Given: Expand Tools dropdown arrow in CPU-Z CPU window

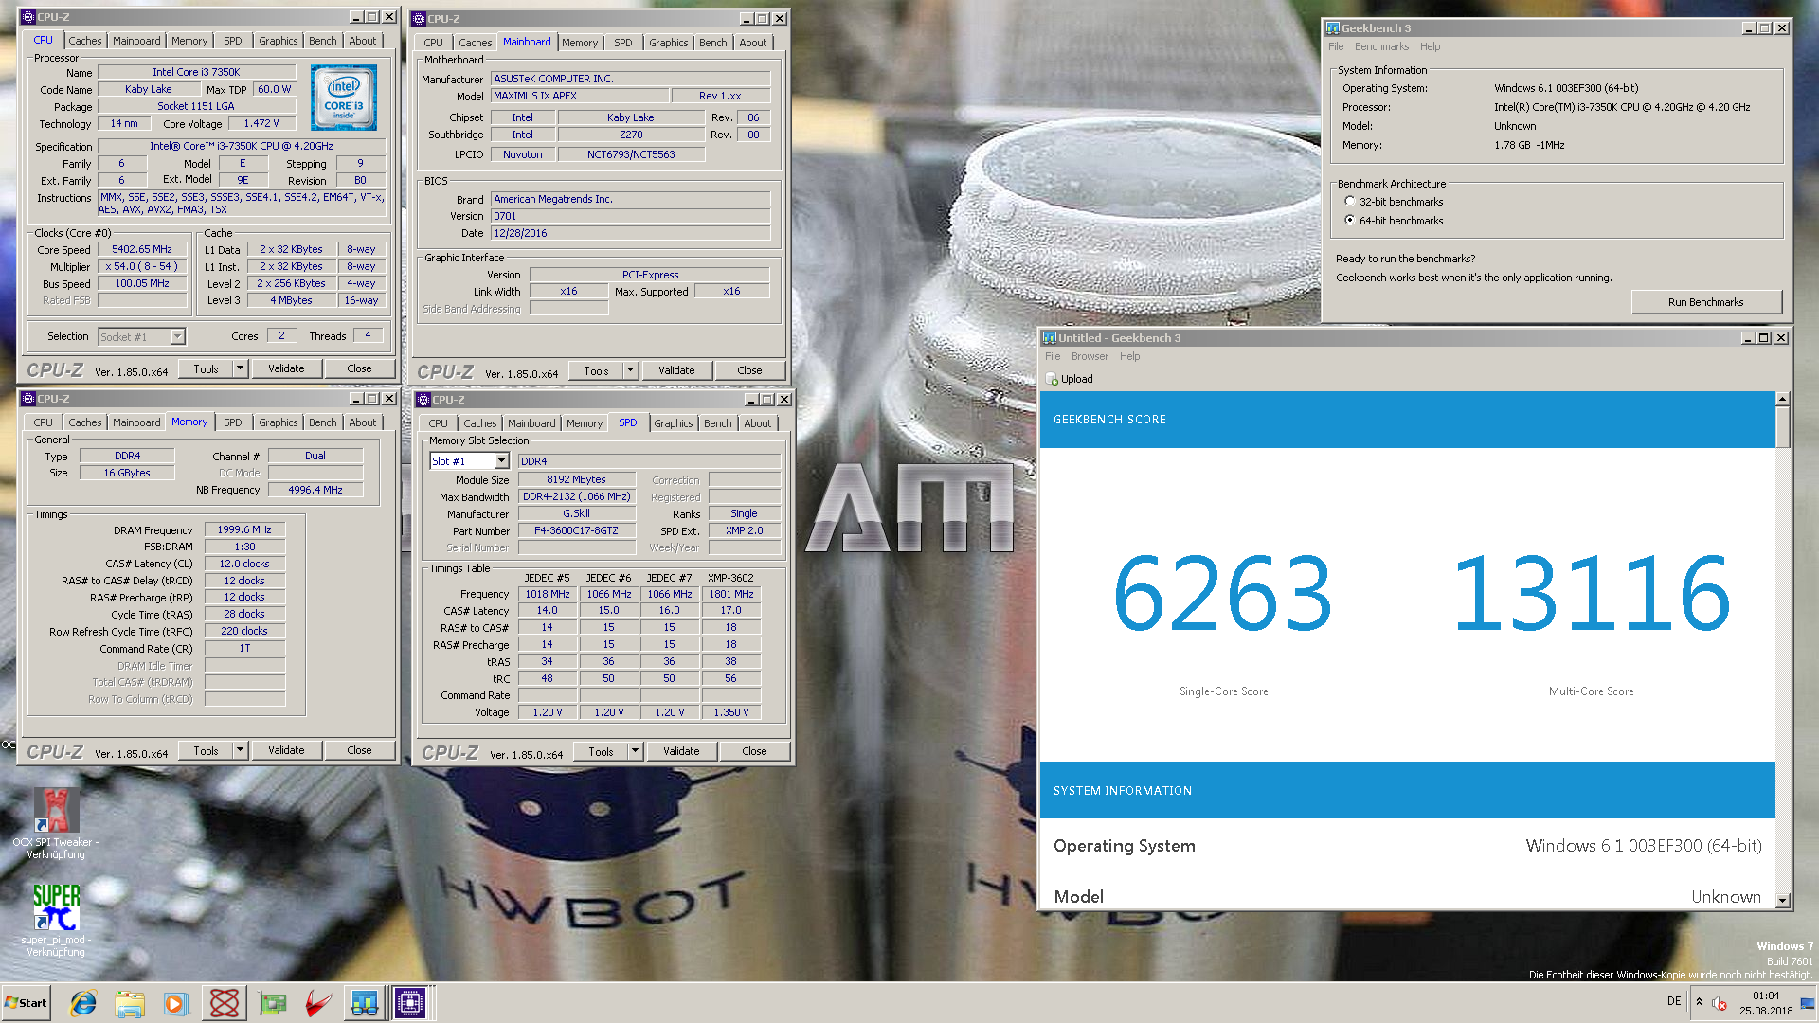Looking at the screenshot, I should [241, 368].
